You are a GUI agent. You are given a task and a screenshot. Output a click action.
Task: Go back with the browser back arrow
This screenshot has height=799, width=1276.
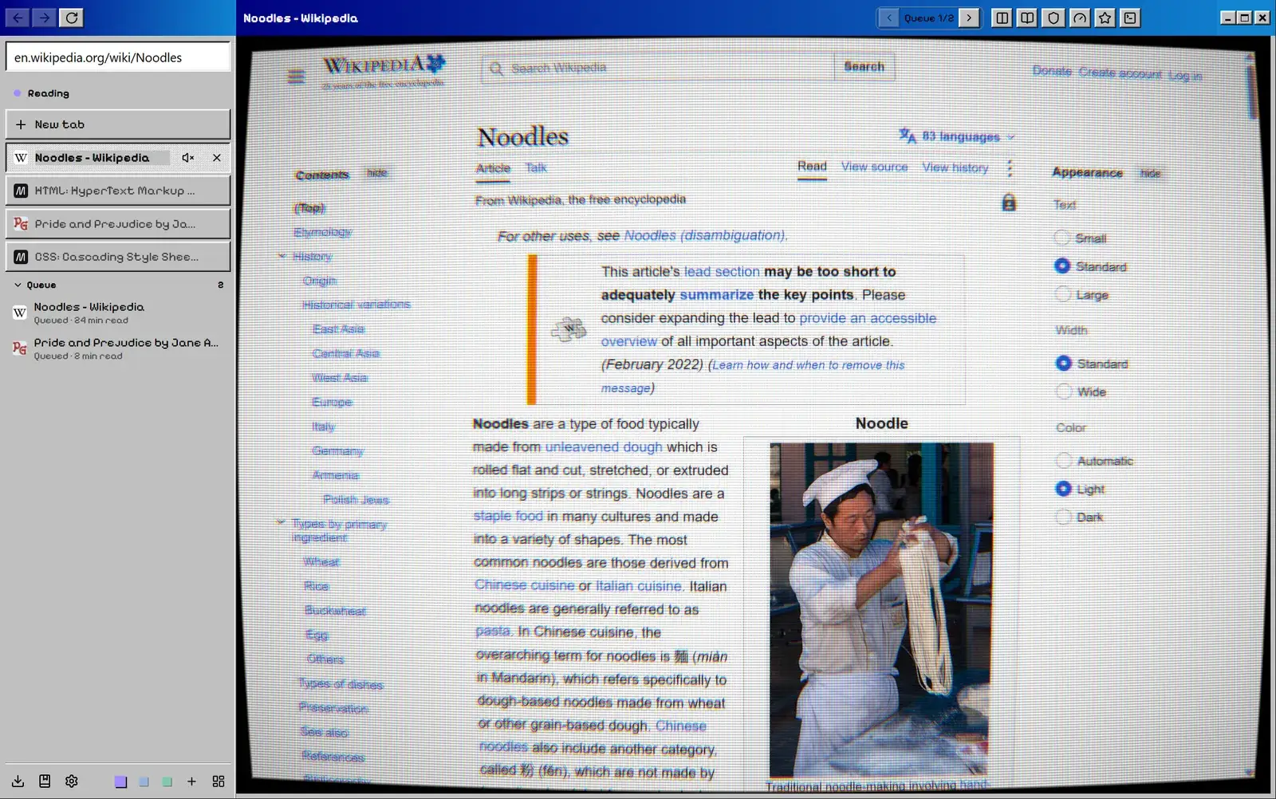tap(18, 18)
